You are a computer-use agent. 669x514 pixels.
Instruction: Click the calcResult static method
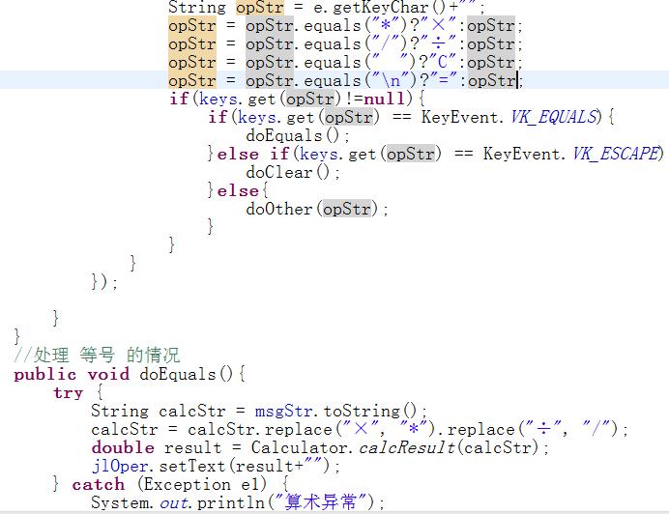[x=407, y=448]
